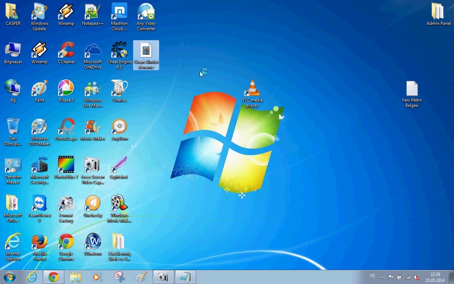Select the Movie Maker desktop shortcut
This screenshot has height=284, width=454.
(93, 129)
